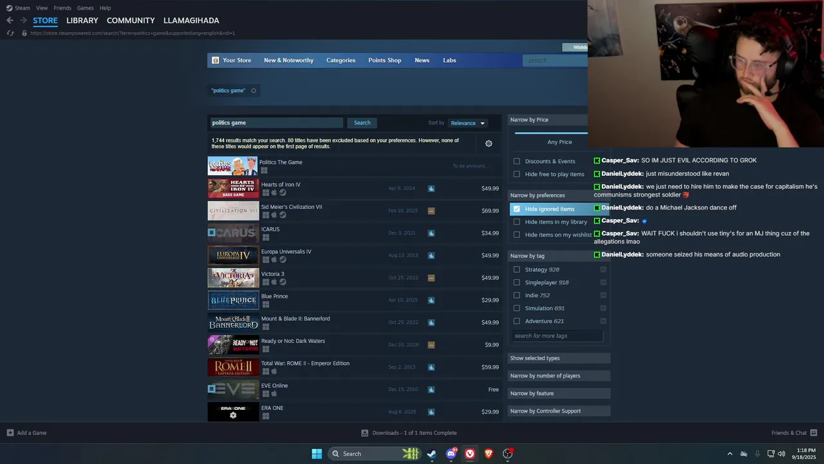Open the Friends menu
The width and height of the screenshot is (824, 464).
pyautogui.click(x=62, y=8)
